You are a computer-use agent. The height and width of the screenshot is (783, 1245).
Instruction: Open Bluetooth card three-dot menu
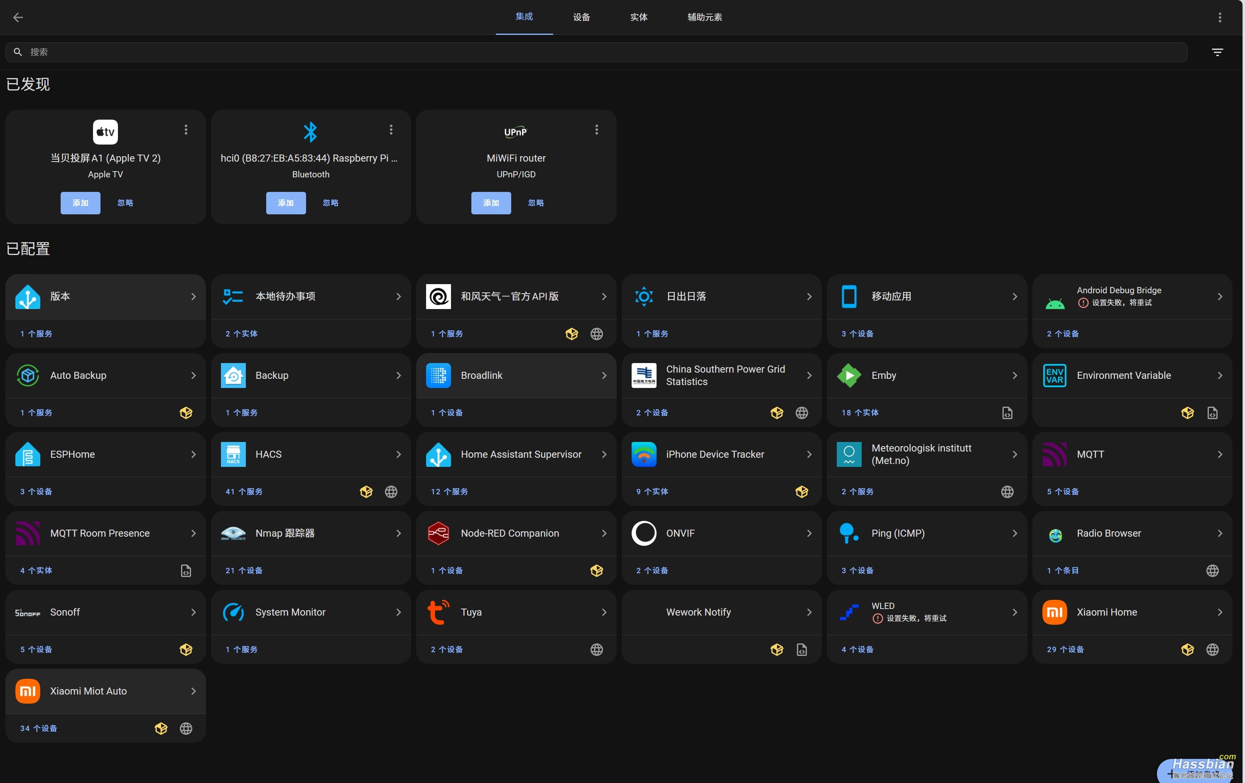tap(391, 129)
